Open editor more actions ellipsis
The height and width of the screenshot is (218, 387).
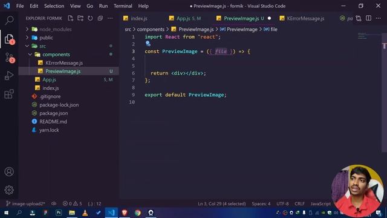pos(379,18)
